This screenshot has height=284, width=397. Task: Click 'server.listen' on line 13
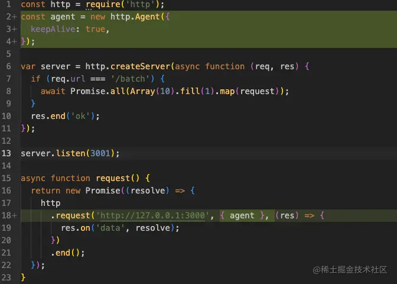click(53, 153)
